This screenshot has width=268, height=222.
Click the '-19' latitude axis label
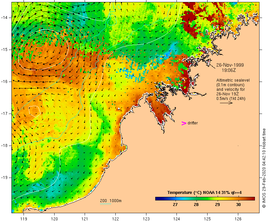[x=4, y=178]
